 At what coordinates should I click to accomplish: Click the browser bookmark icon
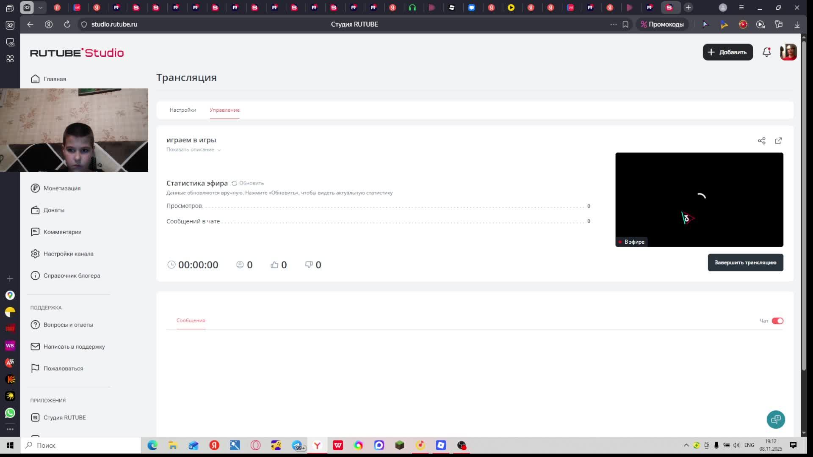point(625,25)
